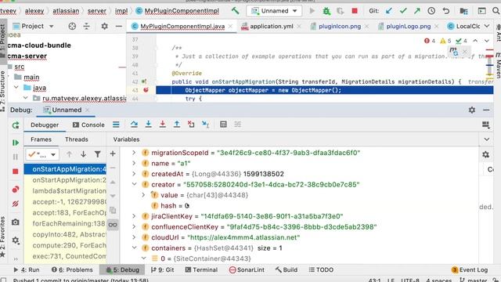Go to the previous frame with the up arrow
Screen dimensions: 501x282
click(69, 154)
